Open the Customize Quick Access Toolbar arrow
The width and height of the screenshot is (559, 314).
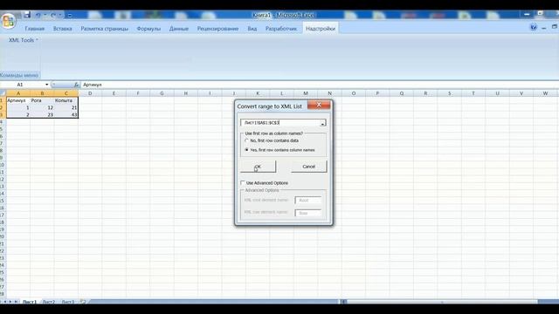70,15
